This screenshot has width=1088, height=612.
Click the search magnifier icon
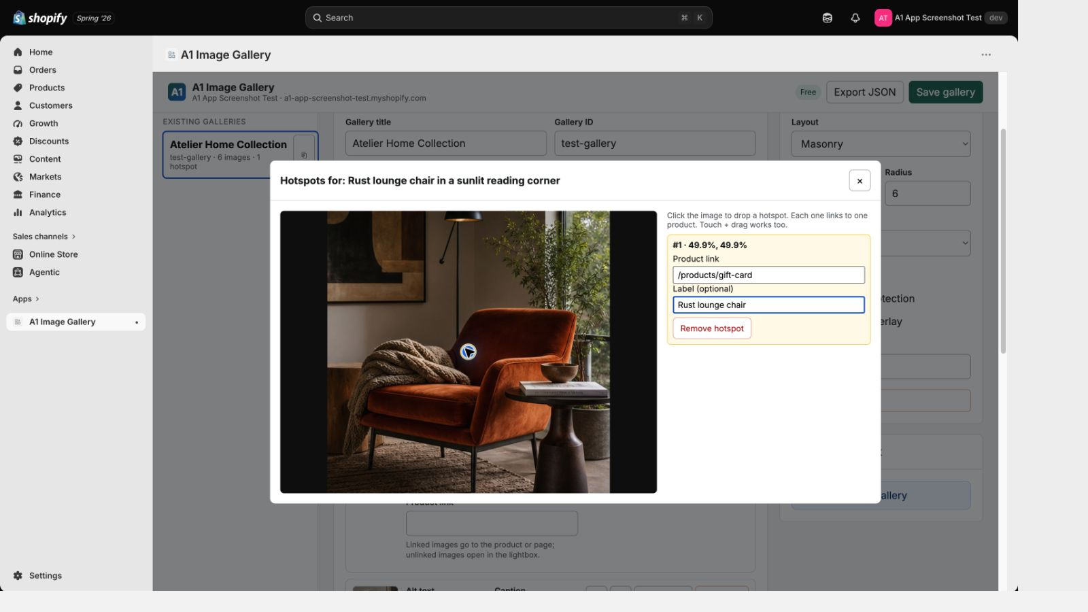pyautogui.click(x=317, y=18)
